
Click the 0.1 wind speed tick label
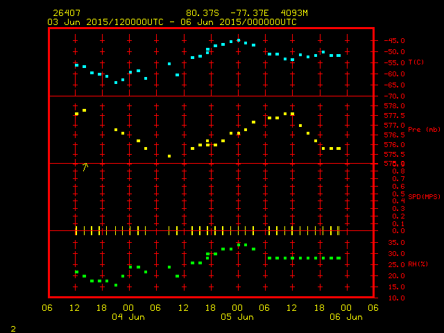(x=399, y=224)
